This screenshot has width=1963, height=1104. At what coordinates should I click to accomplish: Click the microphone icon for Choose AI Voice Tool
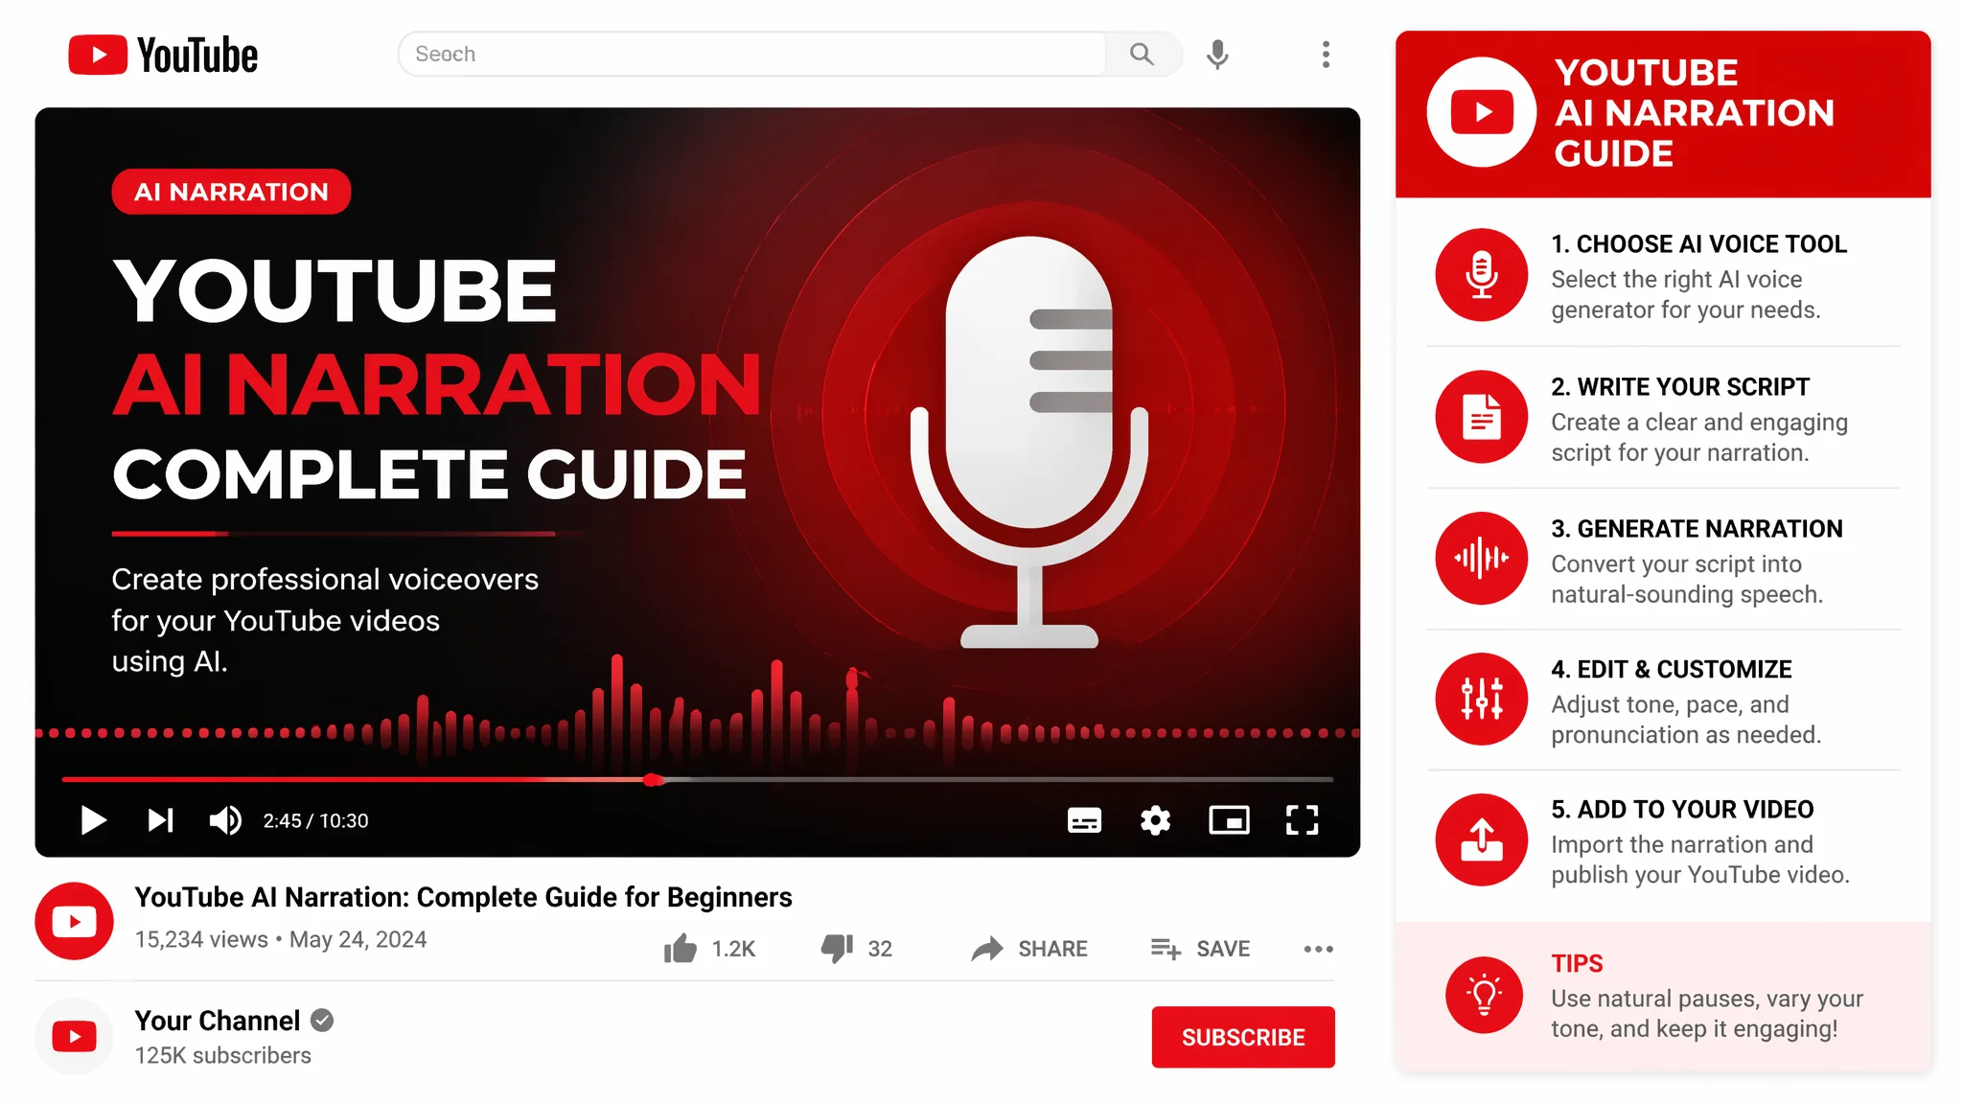1481,275
